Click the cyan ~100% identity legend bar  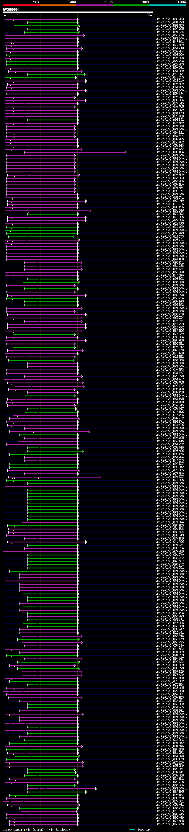[168, 5]
